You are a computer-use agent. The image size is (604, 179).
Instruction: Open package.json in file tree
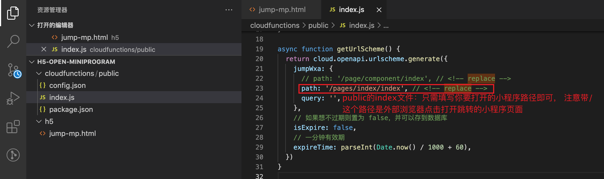(x=134, y=109)
